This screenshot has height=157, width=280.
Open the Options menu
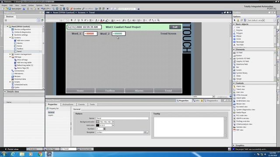coord(39,6)
